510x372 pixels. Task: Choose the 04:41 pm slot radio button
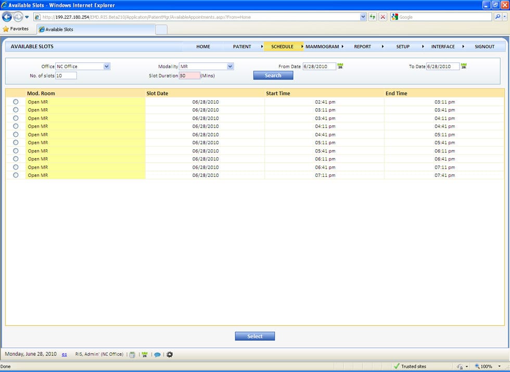[x=16, y=134]
